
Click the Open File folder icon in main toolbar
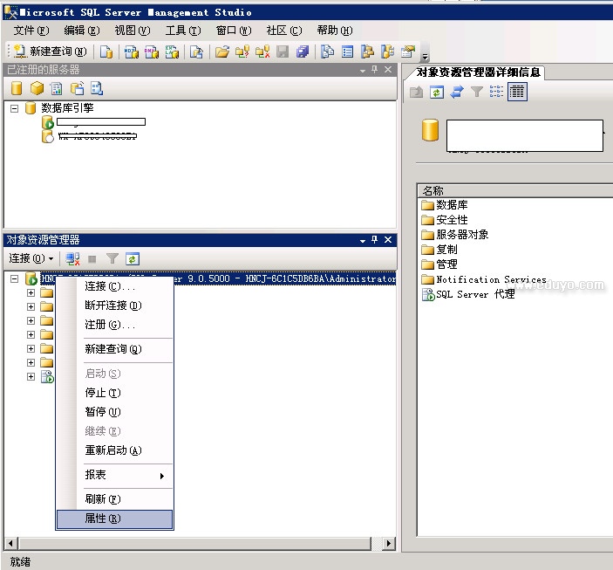click(x=221, y=52)
